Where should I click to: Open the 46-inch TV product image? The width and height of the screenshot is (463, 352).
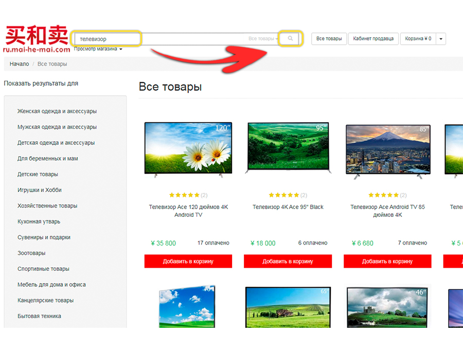[x=387, y=308]
